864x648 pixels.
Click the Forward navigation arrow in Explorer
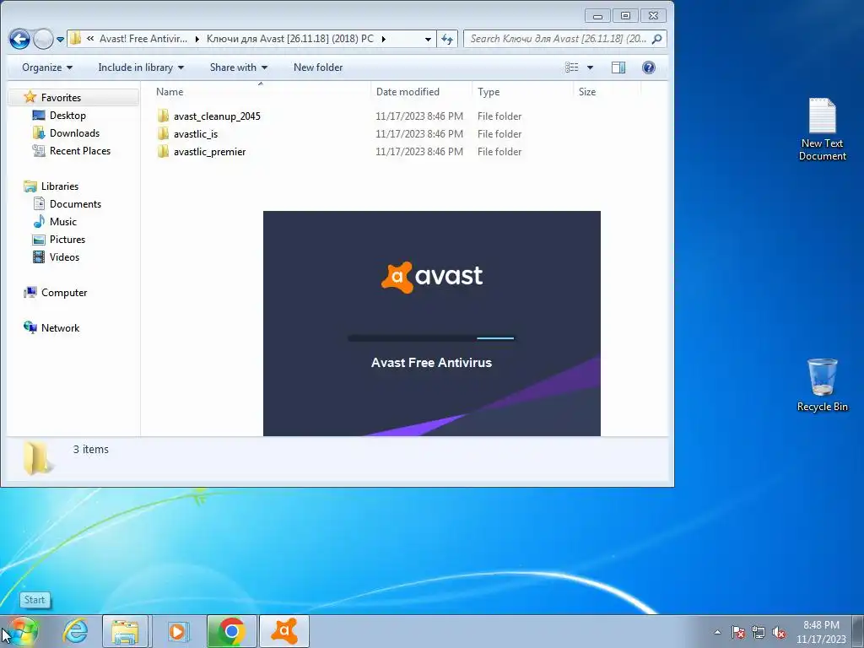[x=43, y=39]
